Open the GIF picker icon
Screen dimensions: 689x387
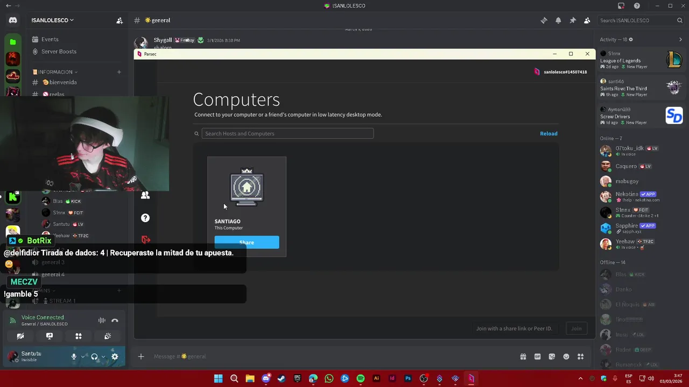pyautogui.click(x=537, y=356)
